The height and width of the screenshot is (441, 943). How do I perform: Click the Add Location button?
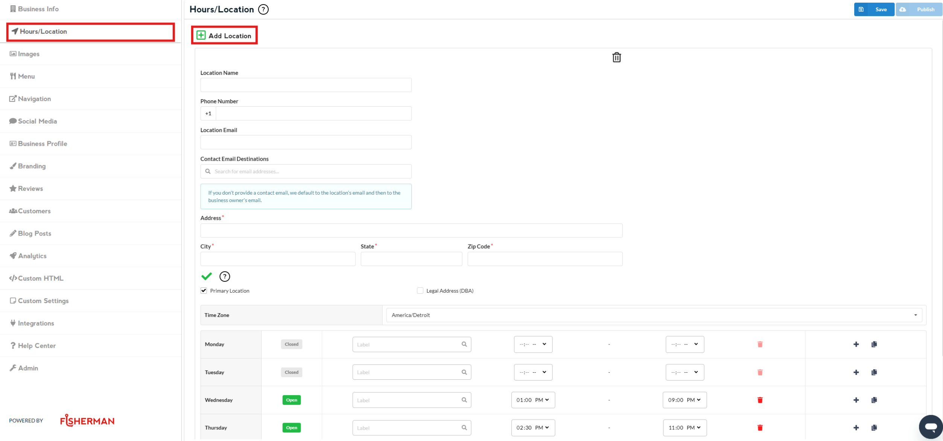click(x=224, y=36)
